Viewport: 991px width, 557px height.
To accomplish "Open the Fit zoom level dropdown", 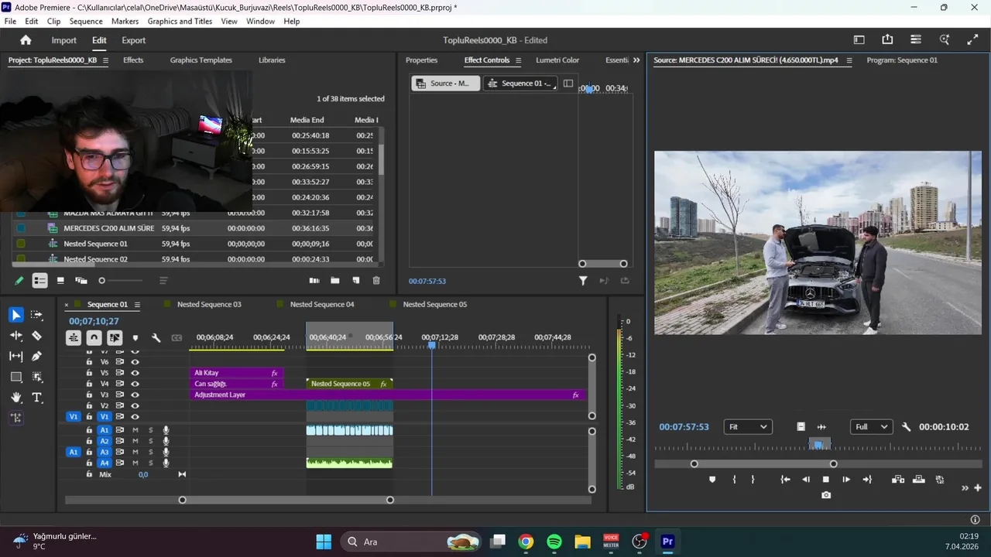I will coord(748,427).
